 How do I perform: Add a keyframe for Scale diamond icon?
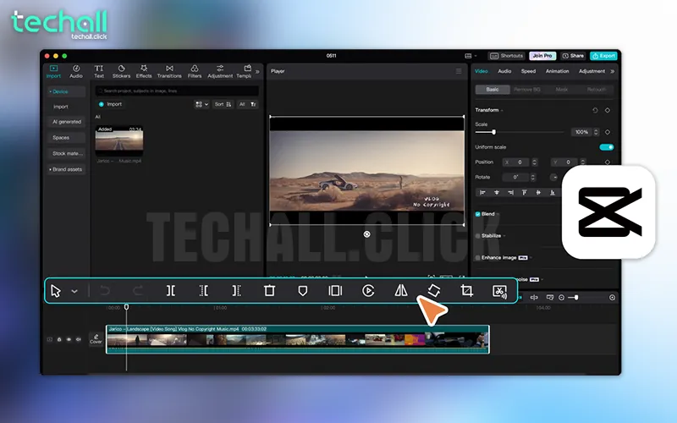608,132
